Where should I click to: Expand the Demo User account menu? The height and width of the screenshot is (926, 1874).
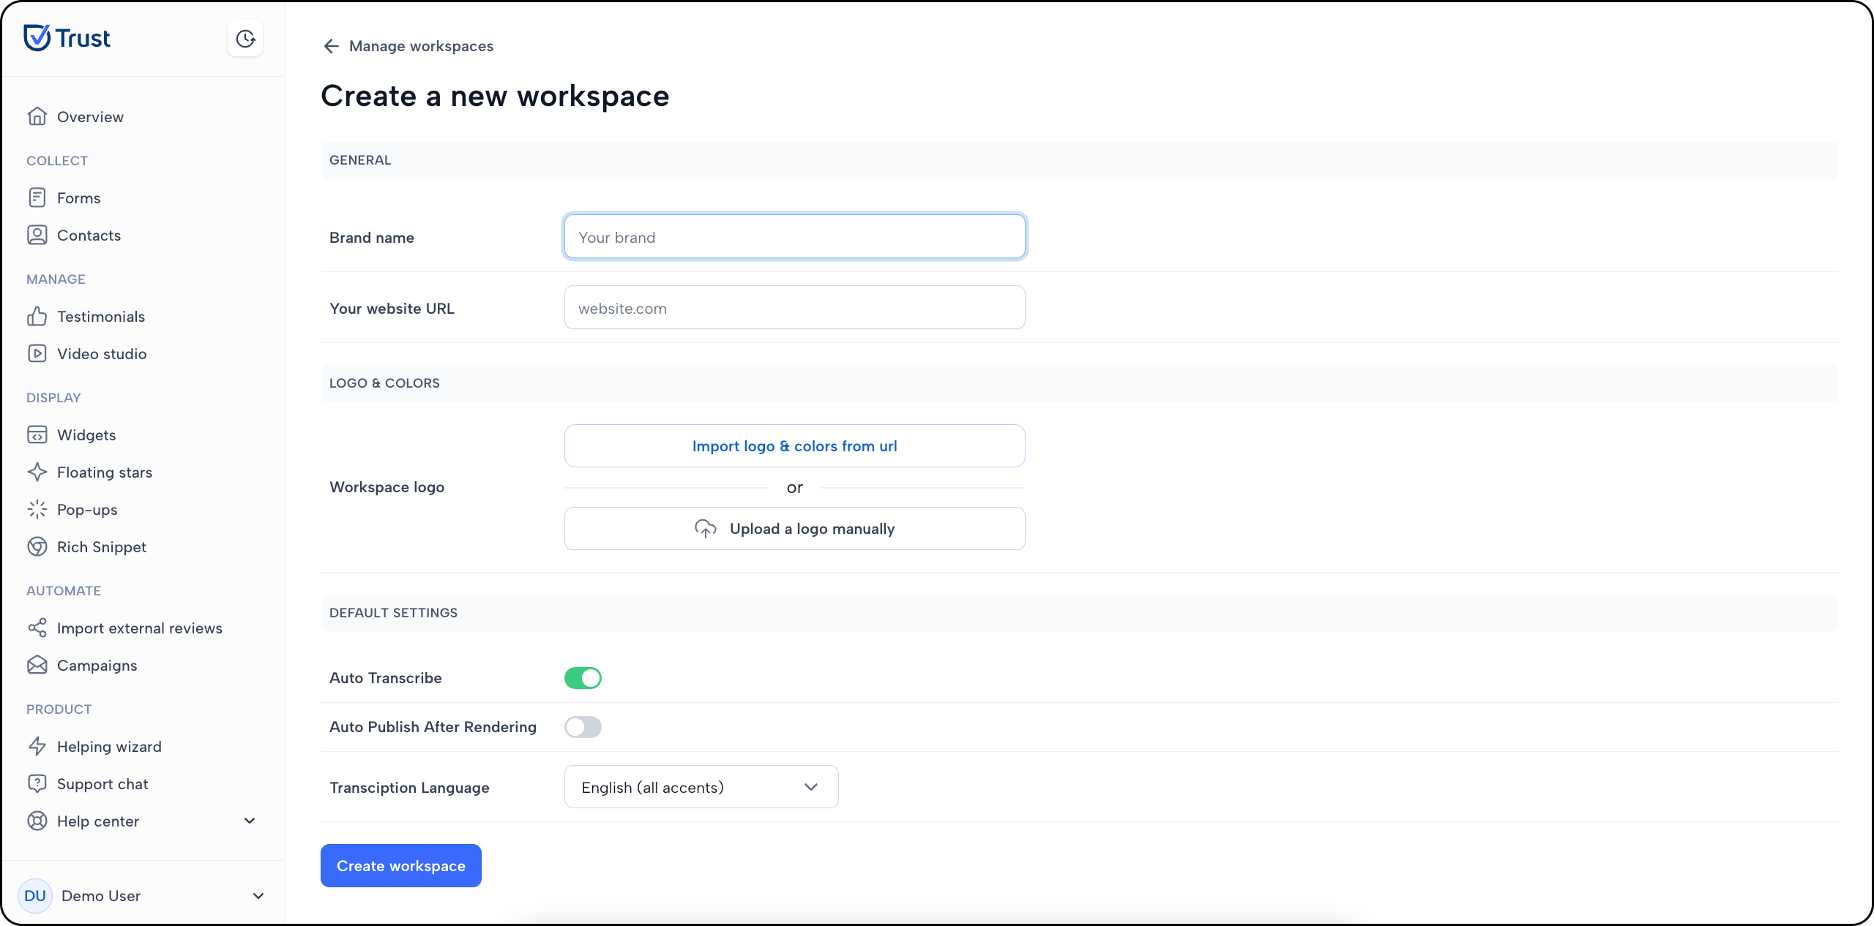(x=258, y=895)
